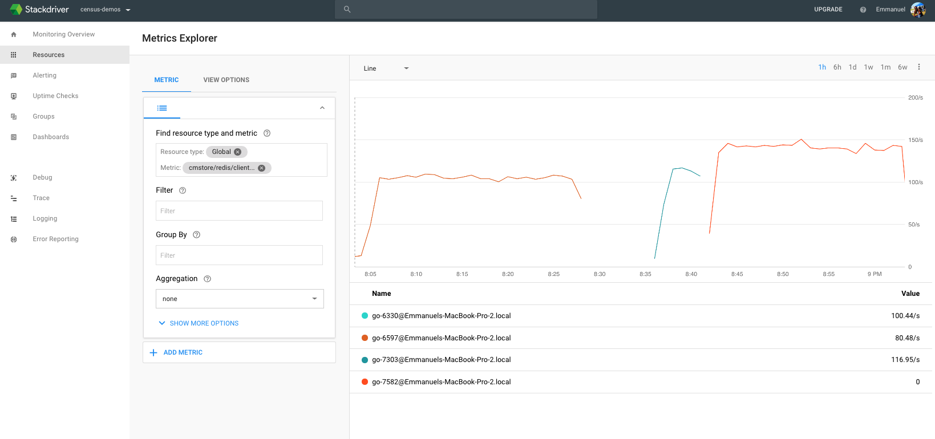The width and height of the screenshot is (935, 439).
Task: Select the 6w time range
Action: coord(902,67)
